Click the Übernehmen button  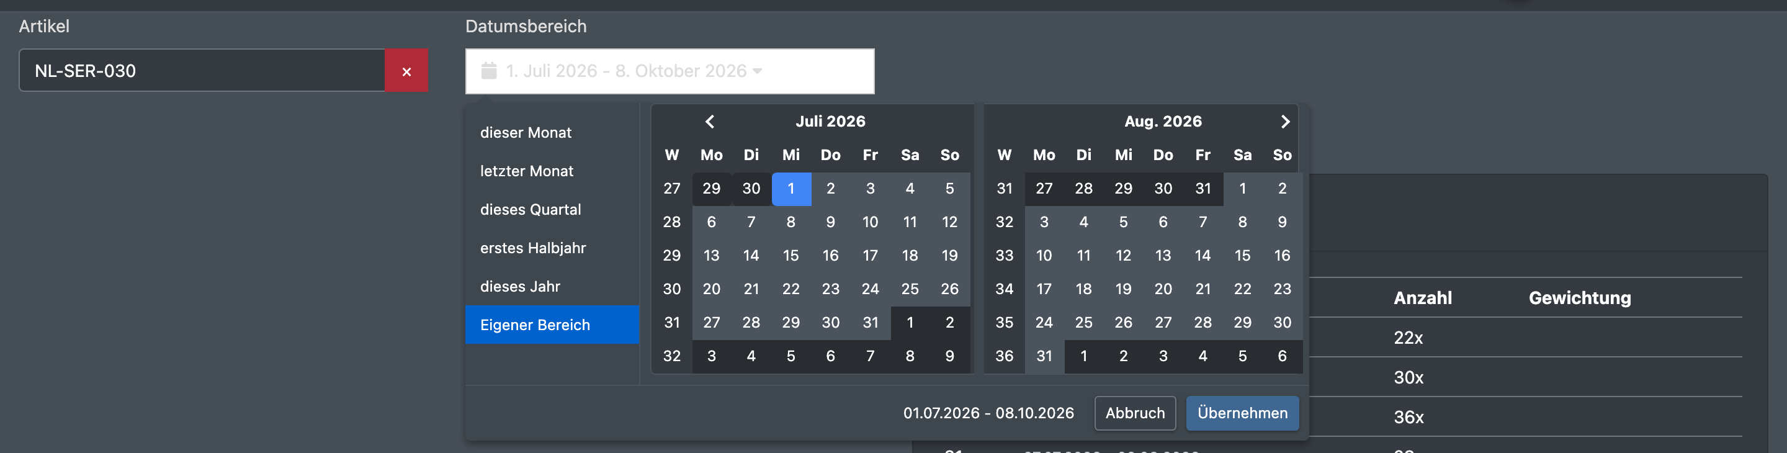[1242, 413]
